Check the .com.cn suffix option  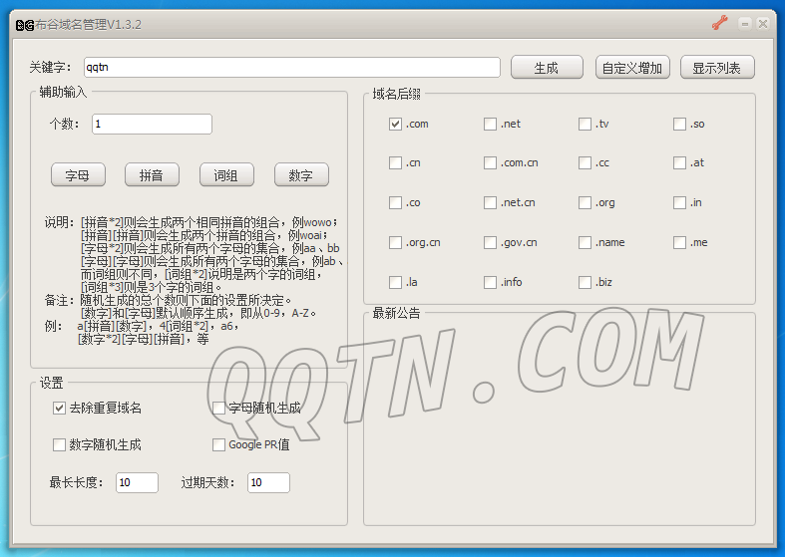pyautogui.click(x=491, y=163)
